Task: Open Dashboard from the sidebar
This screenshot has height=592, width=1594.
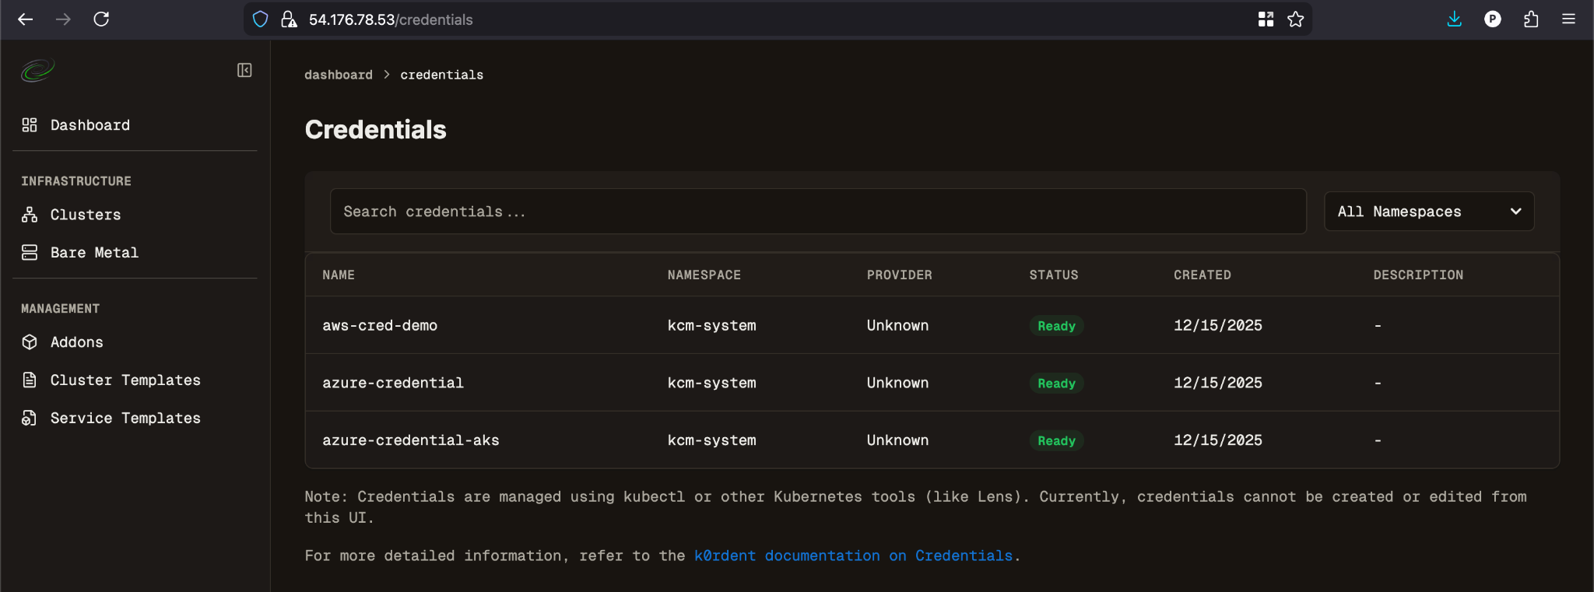Action: point(90,125)
